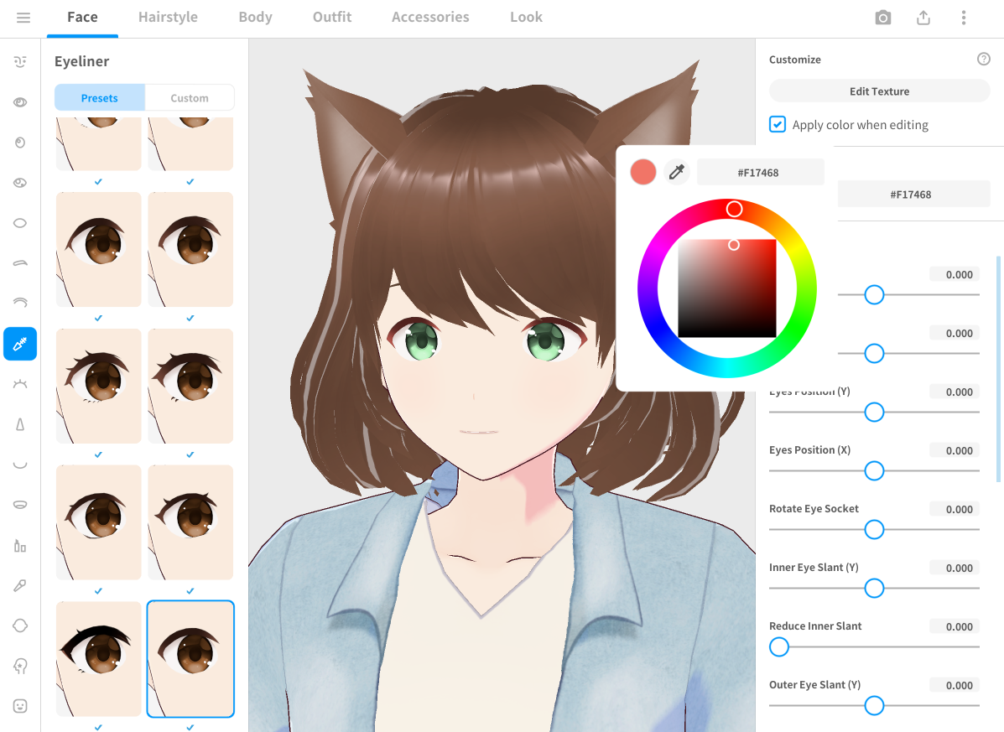
Task: Select the eyedropper color picker tool
Action: [x=676, y=173]
